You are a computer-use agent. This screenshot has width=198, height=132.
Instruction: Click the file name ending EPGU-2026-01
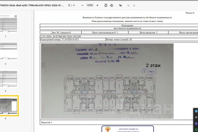coord(32,6)
